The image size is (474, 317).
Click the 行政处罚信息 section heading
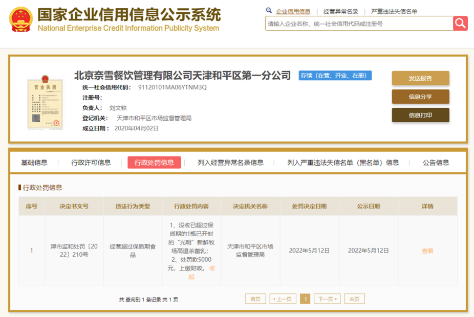point(42,188)
